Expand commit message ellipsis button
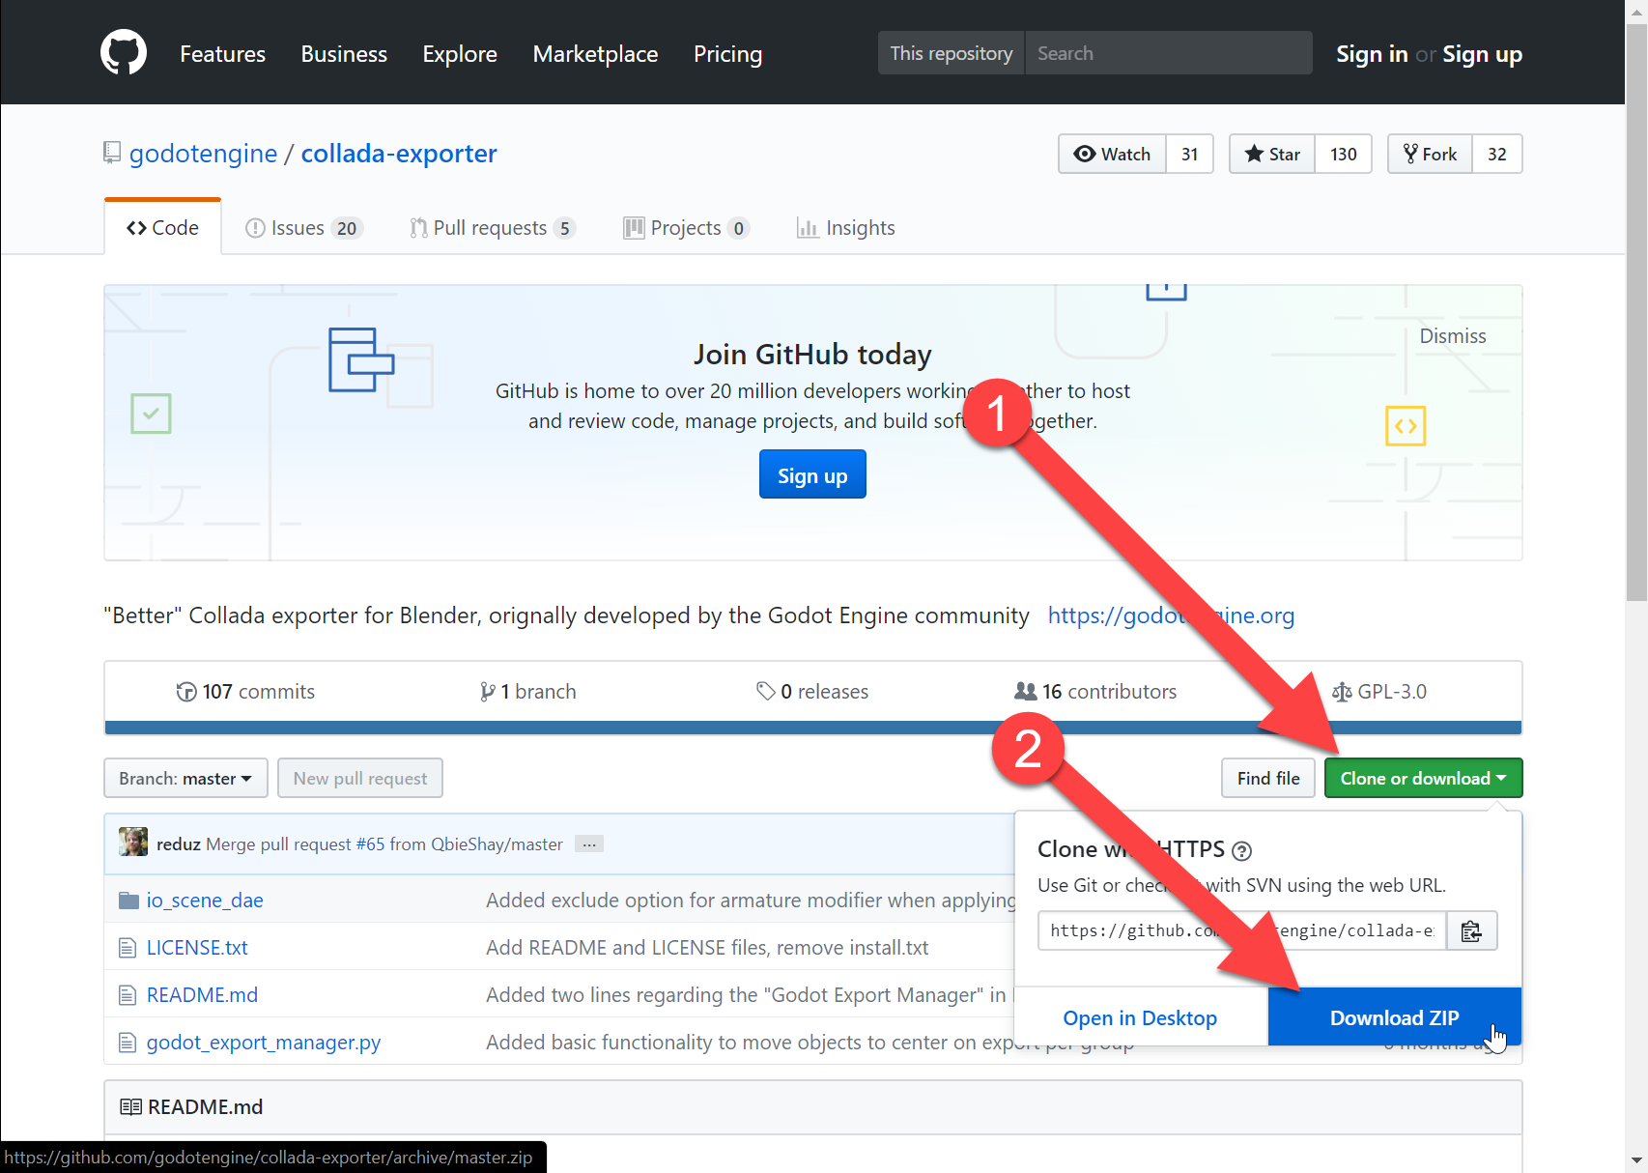Screen dimensions: 1648x1173 click(x=589, y=844)
